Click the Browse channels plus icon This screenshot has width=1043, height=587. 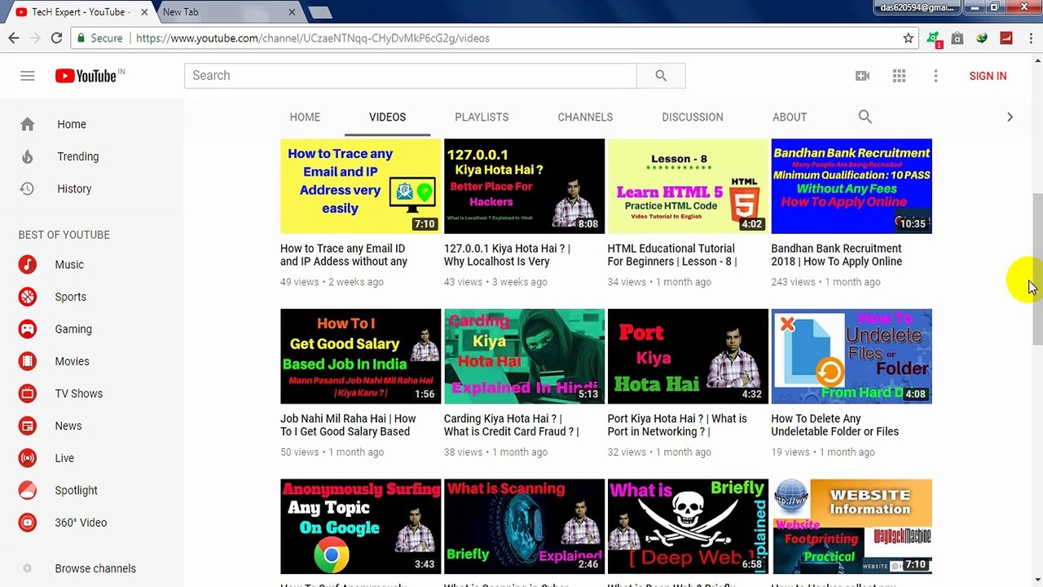[x=28, y=568]
